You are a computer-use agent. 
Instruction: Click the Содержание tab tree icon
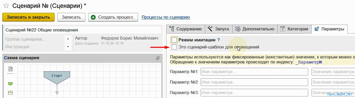click(172, 29)
